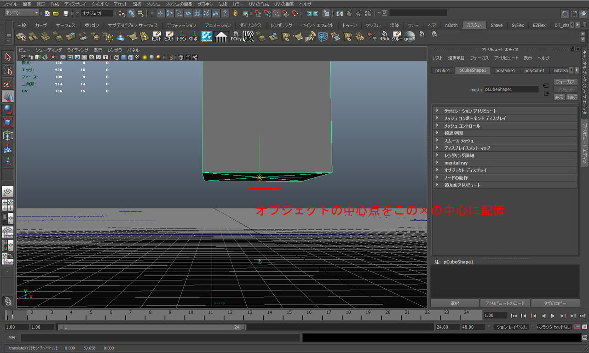Click the single perspective view layout icon
The width and height of the screenshot is (589, 353).
coord(8,192)
